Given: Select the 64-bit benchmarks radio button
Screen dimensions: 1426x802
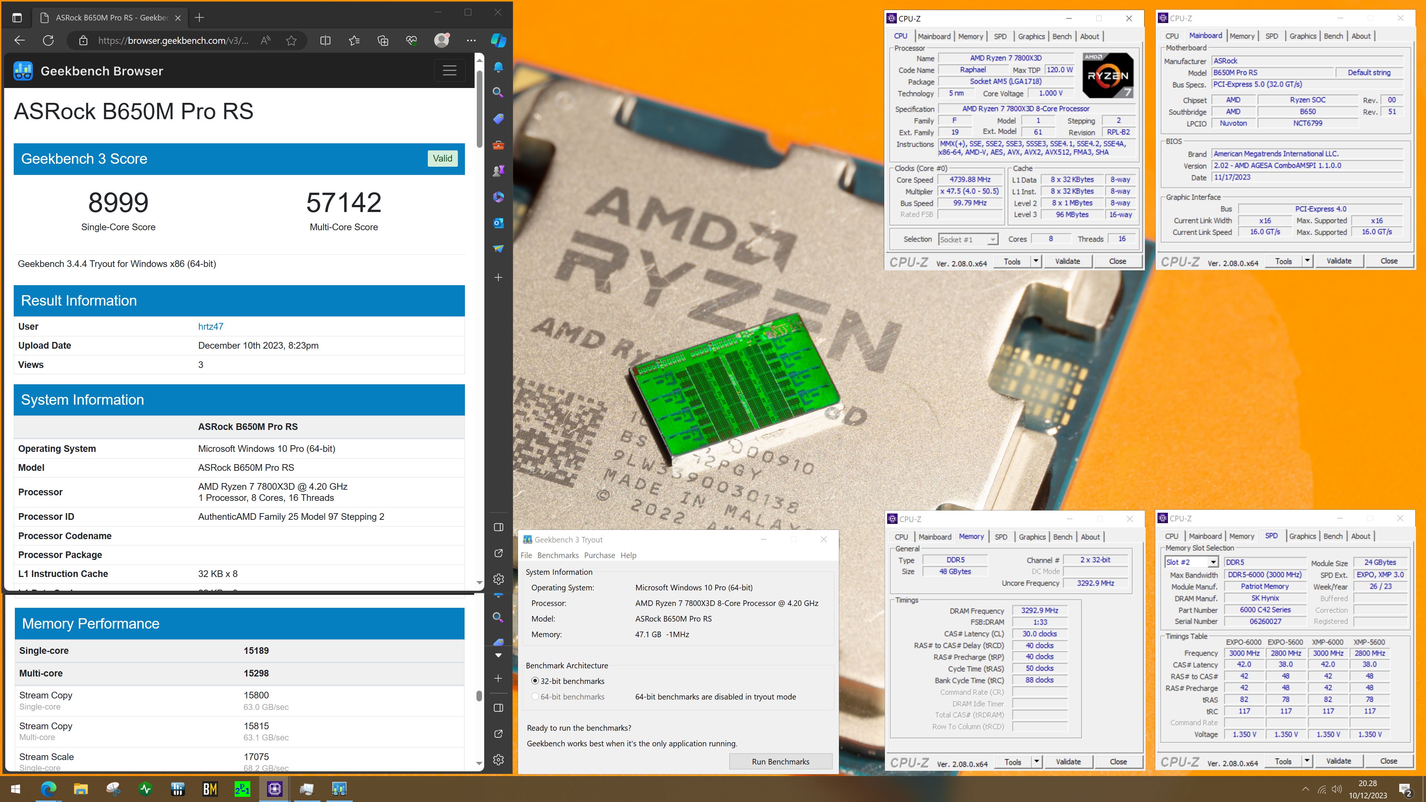Looking at the screenshot, I should tap(535, 696).
